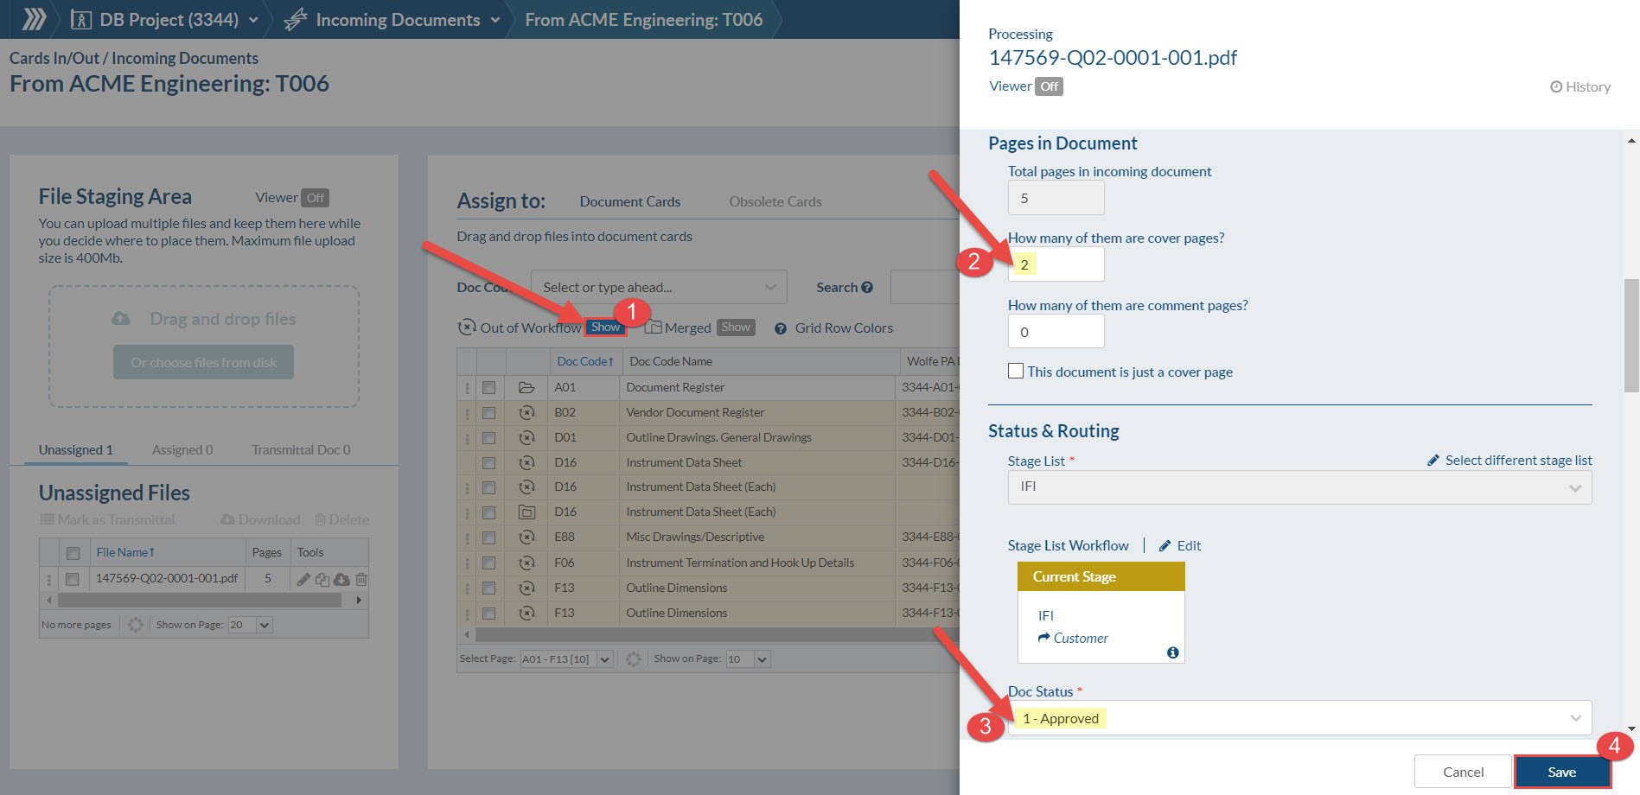The height and width of the screenshot is (795, 1640).
Task: Click the drag handle of the A01 row
Action: pos(467,388)
